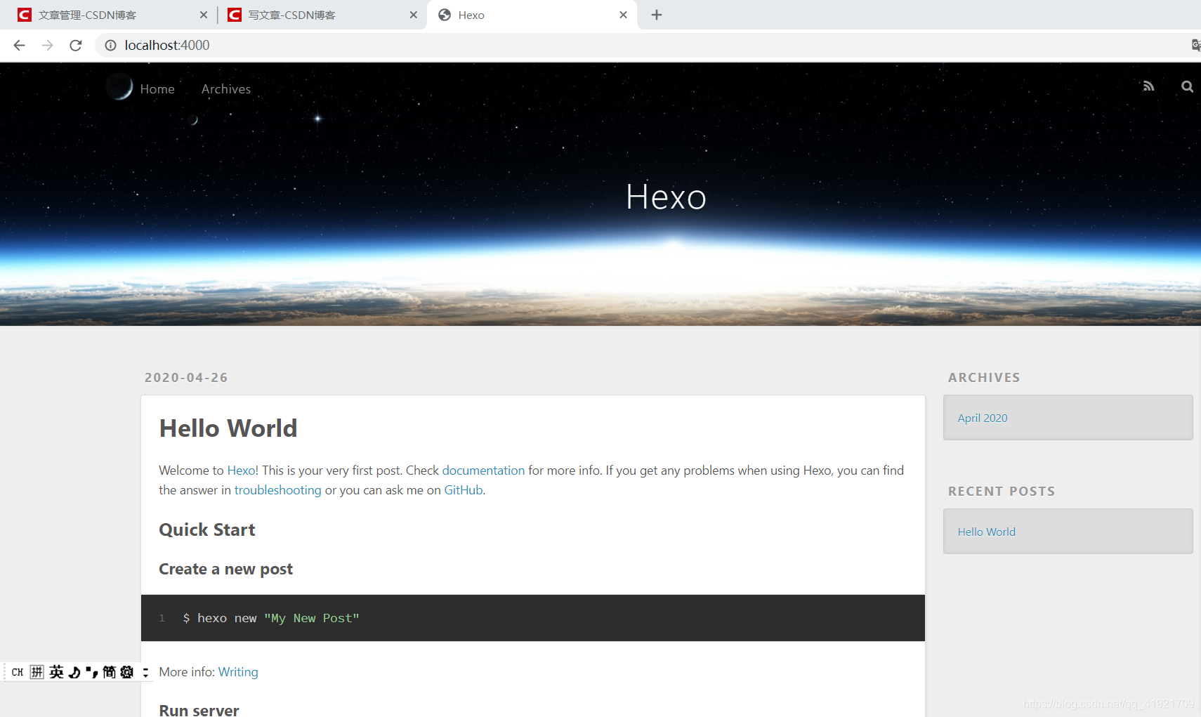
Task: Open the Hello World post title
Action: click(x=228, y=428)
